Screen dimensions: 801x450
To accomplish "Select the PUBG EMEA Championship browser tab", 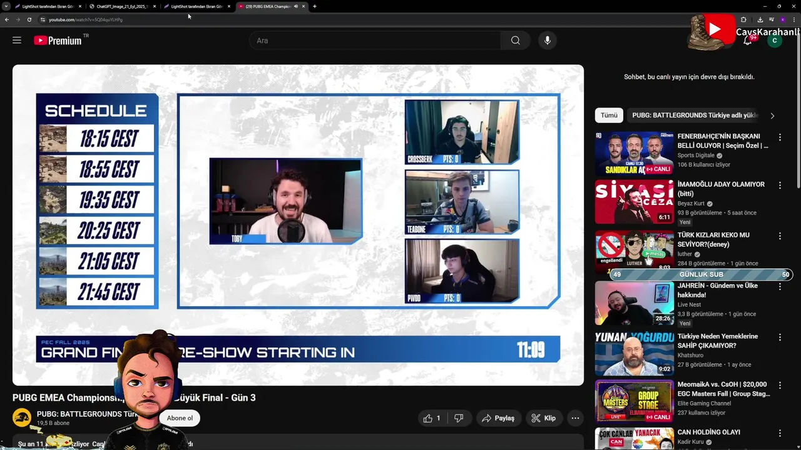I will 268,6.
